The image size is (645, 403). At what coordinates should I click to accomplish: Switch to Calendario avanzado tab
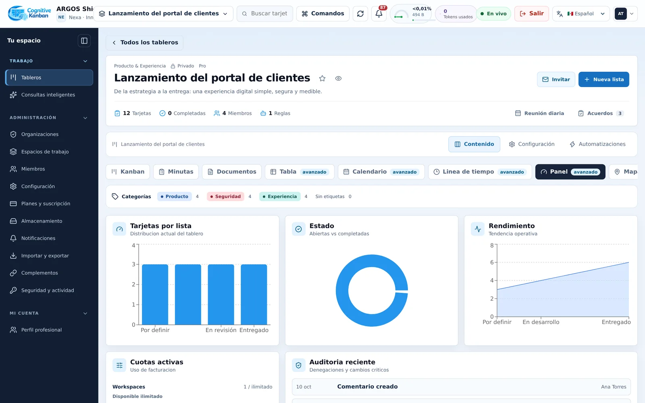[x=381, y=172]
